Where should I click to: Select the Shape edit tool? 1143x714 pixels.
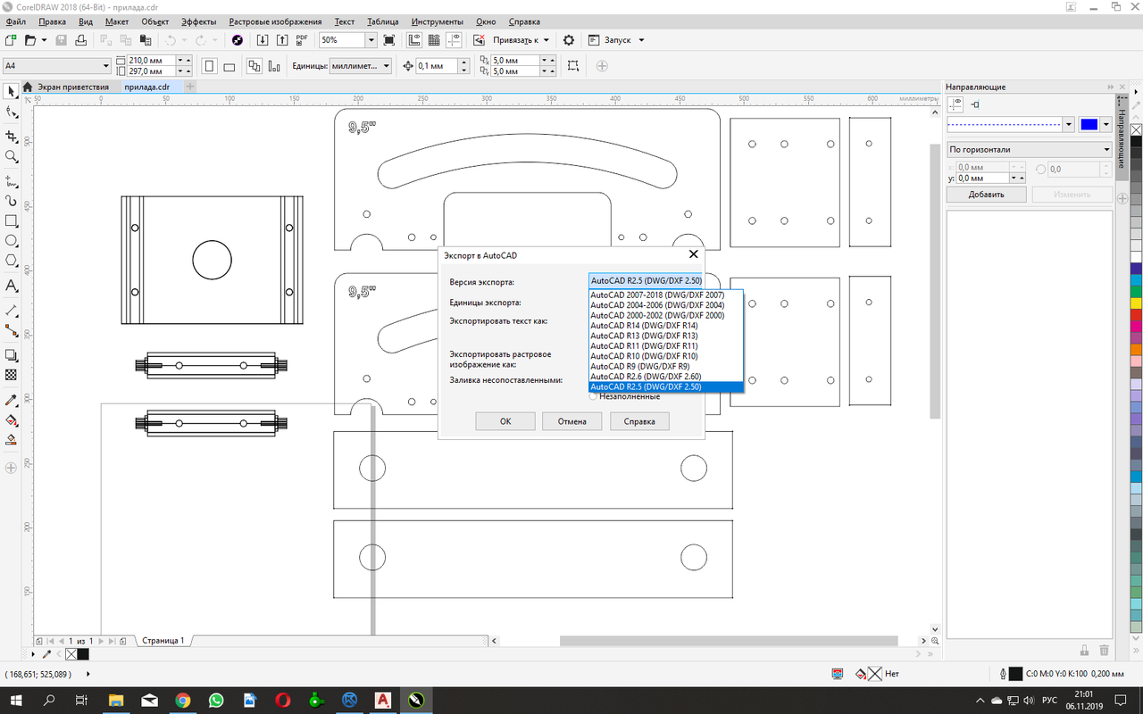point(11,112)
